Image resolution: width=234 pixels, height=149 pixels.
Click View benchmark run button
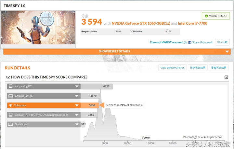172,68
